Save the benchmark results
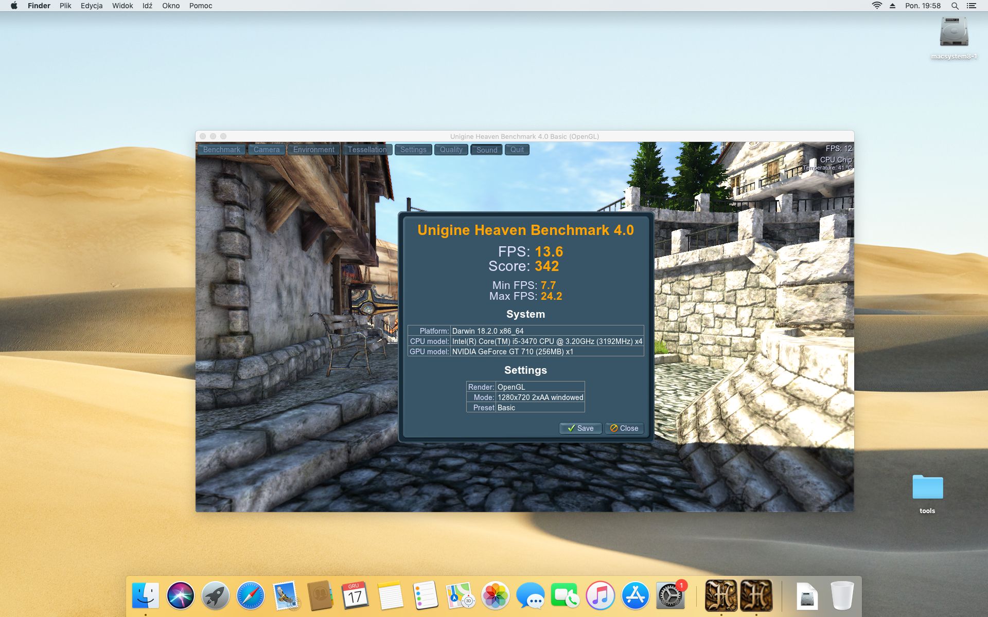 coord(580,428)
